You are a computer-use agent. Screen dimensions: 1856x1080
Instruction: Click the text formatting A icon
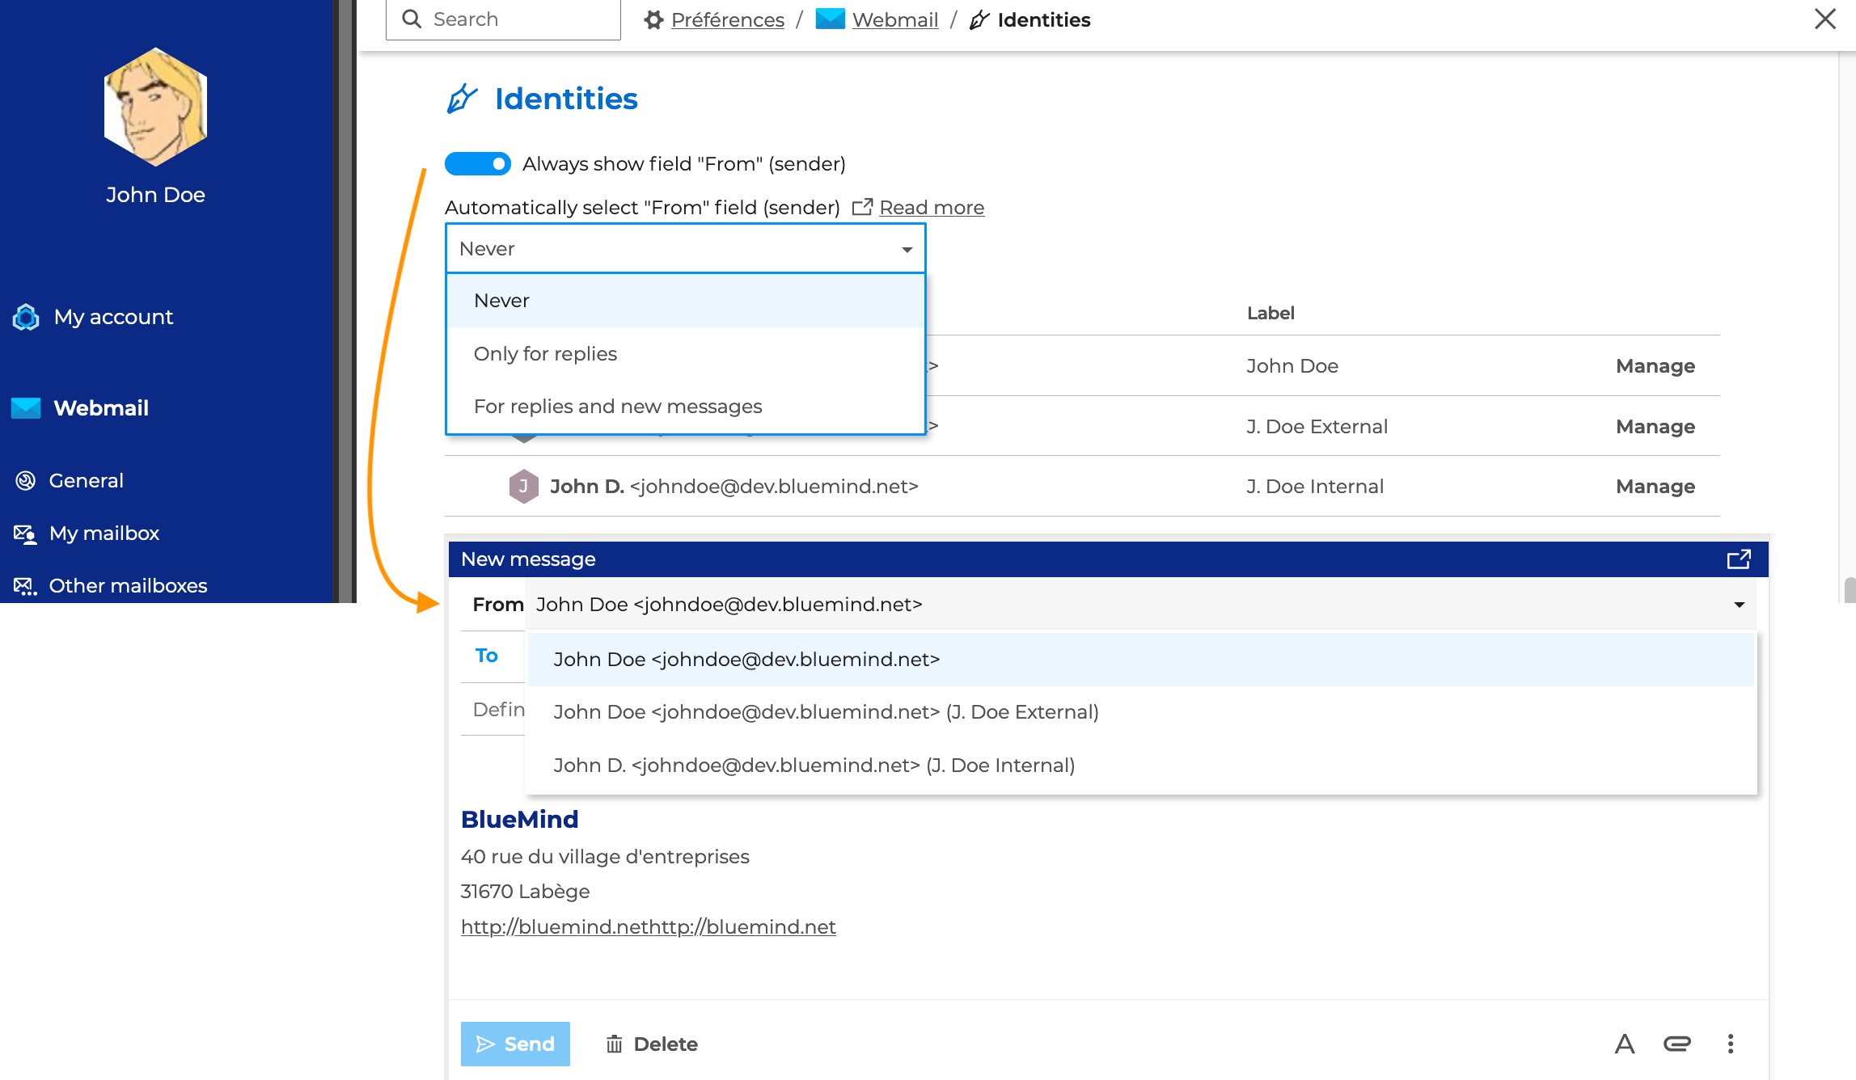click(1624, 1044)
